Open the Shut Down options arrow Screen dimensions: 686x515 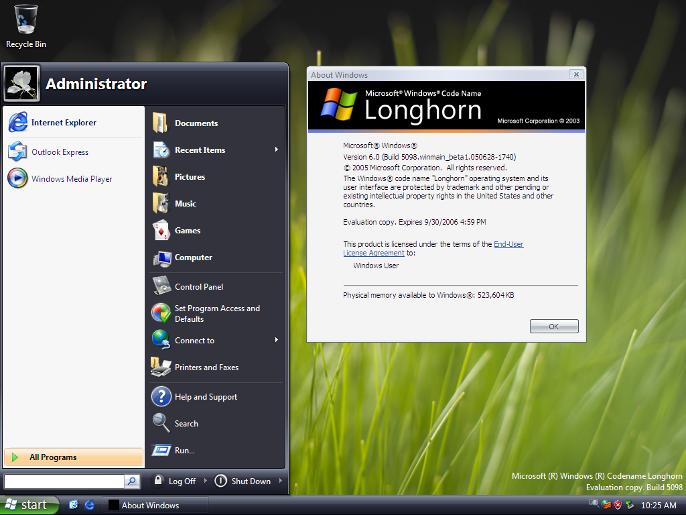pyautogui.click(x=280, y=481)
